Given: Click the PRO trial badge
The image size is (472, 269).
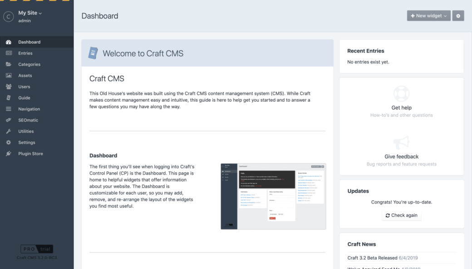Looking at the screenshot, I should [37, 249].
